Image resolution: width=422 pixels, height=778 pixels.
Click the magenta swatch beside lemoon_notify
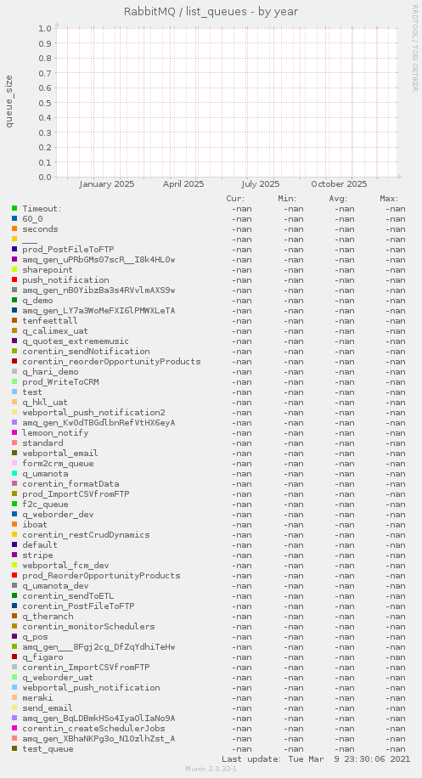click(14, 432)
